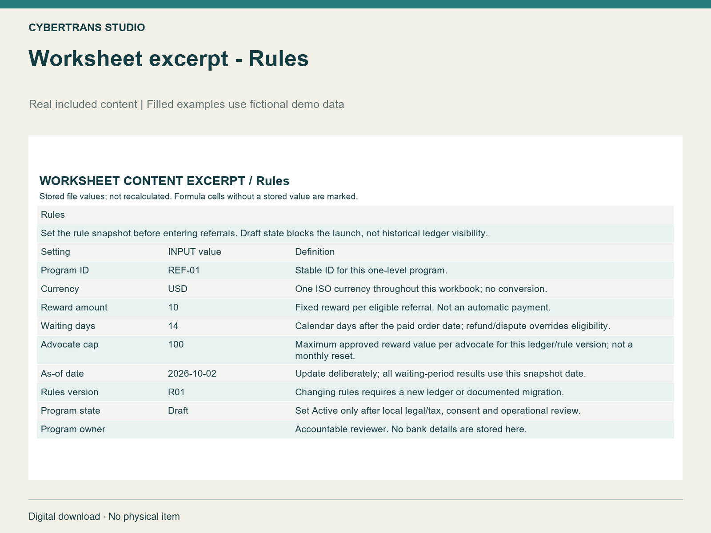Select the 'Rules' title row of the table

click(x=355, y=215)
